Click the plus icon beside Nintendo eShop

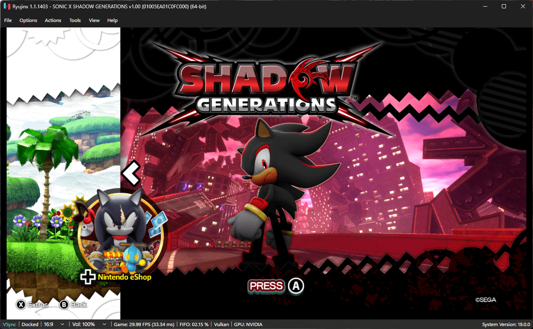click(88, 277)
